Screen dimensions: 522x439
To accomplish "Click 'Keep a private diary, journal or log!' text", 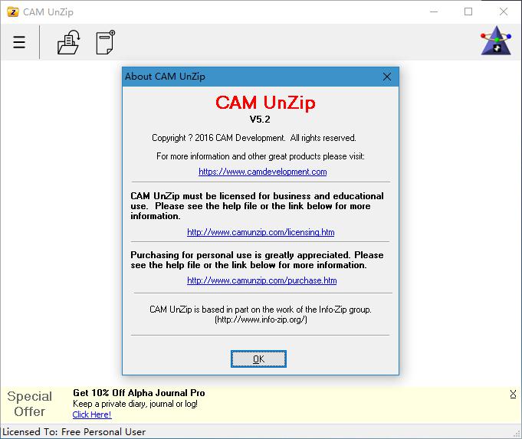I will pos(135,404).
